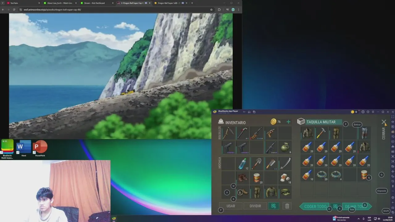
Task: Select the jacket next to the hammer
Action: tap(307, 133)
